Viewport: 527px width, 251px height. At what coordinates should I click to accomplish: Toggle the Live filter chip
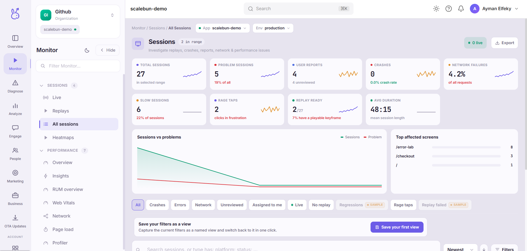pyautogui.click(x=297, y=205)
